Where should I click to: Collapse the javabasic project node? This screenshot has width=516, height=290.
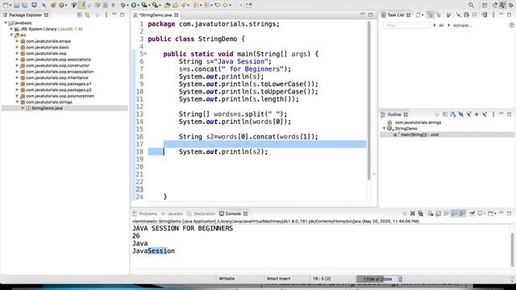(6, 23)
